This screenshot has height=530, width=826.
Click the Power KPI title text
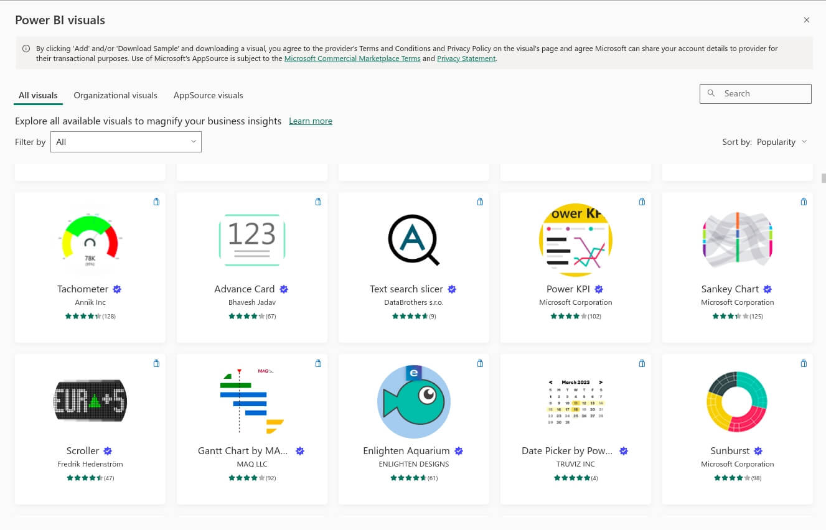(x=568, y=289)
